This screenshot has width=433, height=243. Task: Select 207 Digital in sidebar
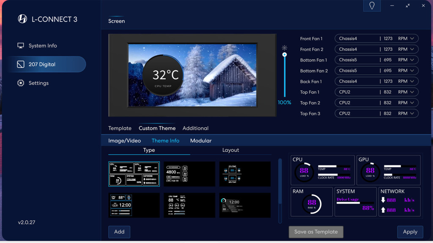pyautogui.click(x=47, y=64)
